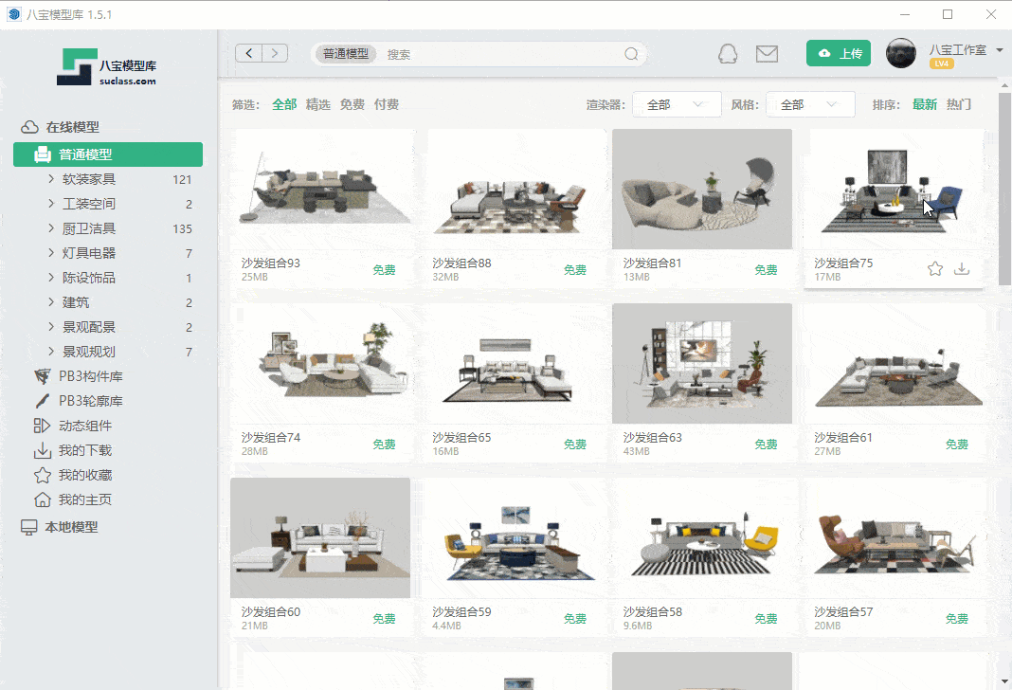Open the 本地模型 section
Viewport: 1012px width, 690px height.
(71, 527)
